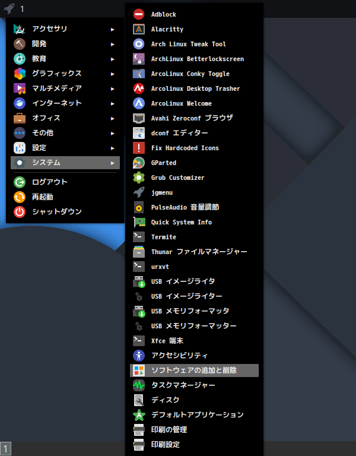356x456 pixels.
Task: Choose ログアウト menu entry
Action: [x=65, y=182]
